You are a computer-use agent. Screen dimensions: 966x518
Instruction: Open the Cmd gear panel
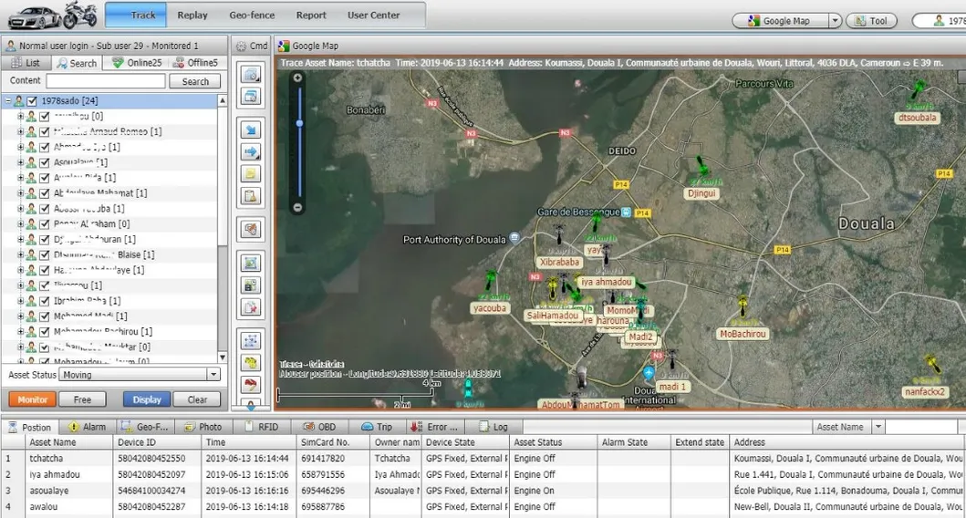[252, 46]
